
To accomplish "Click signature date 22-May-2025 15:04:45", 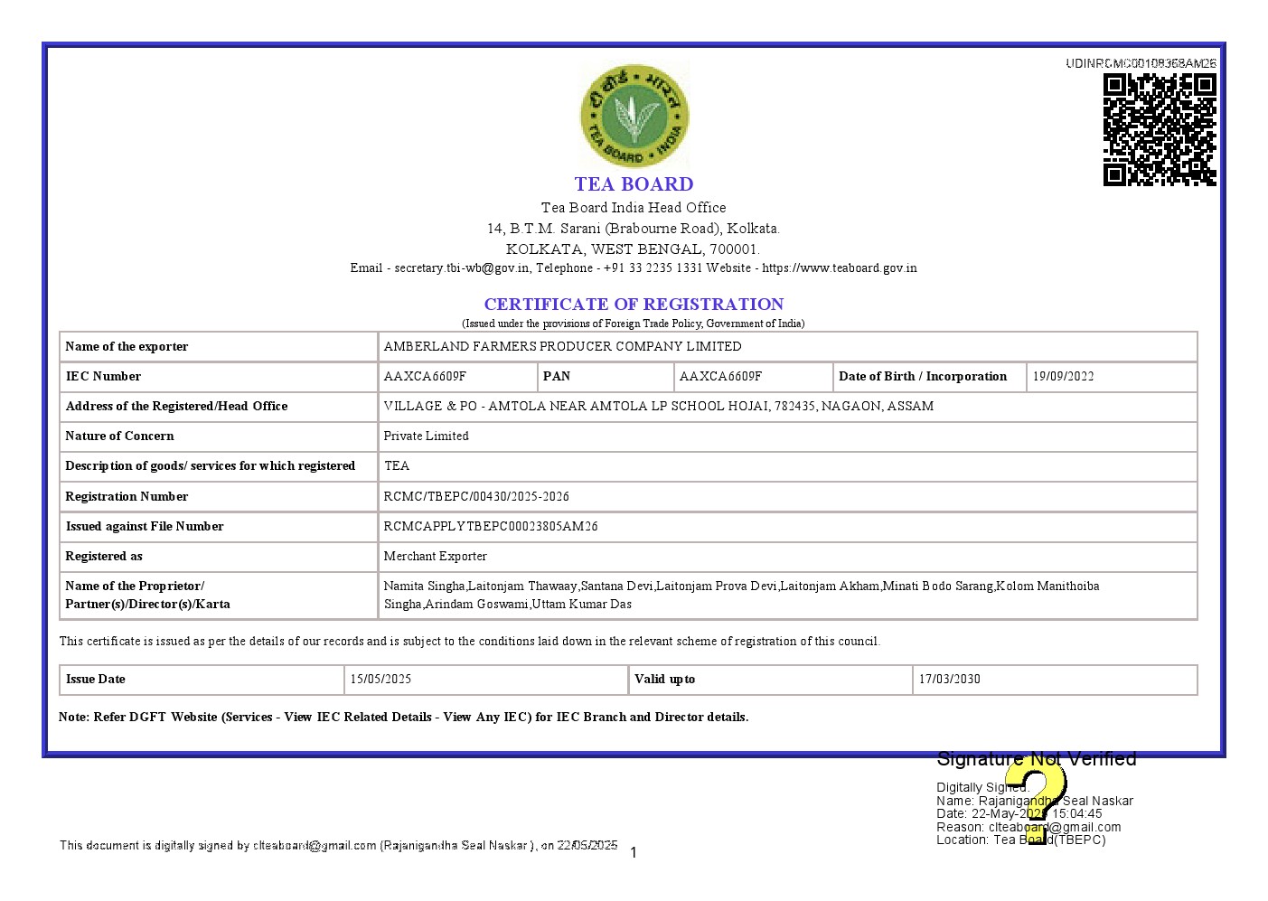I will click(1019, 813).
